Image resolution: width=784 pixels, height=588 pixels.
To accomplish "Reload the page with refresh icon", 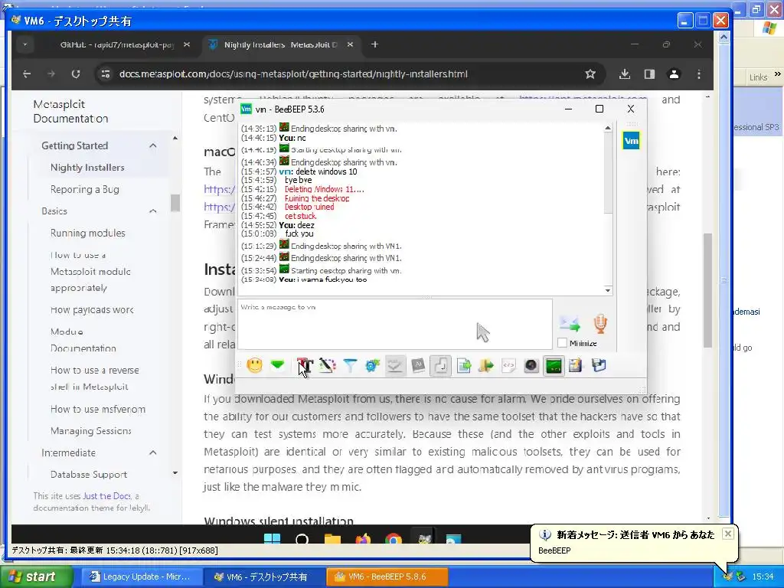I will [76, 74].
